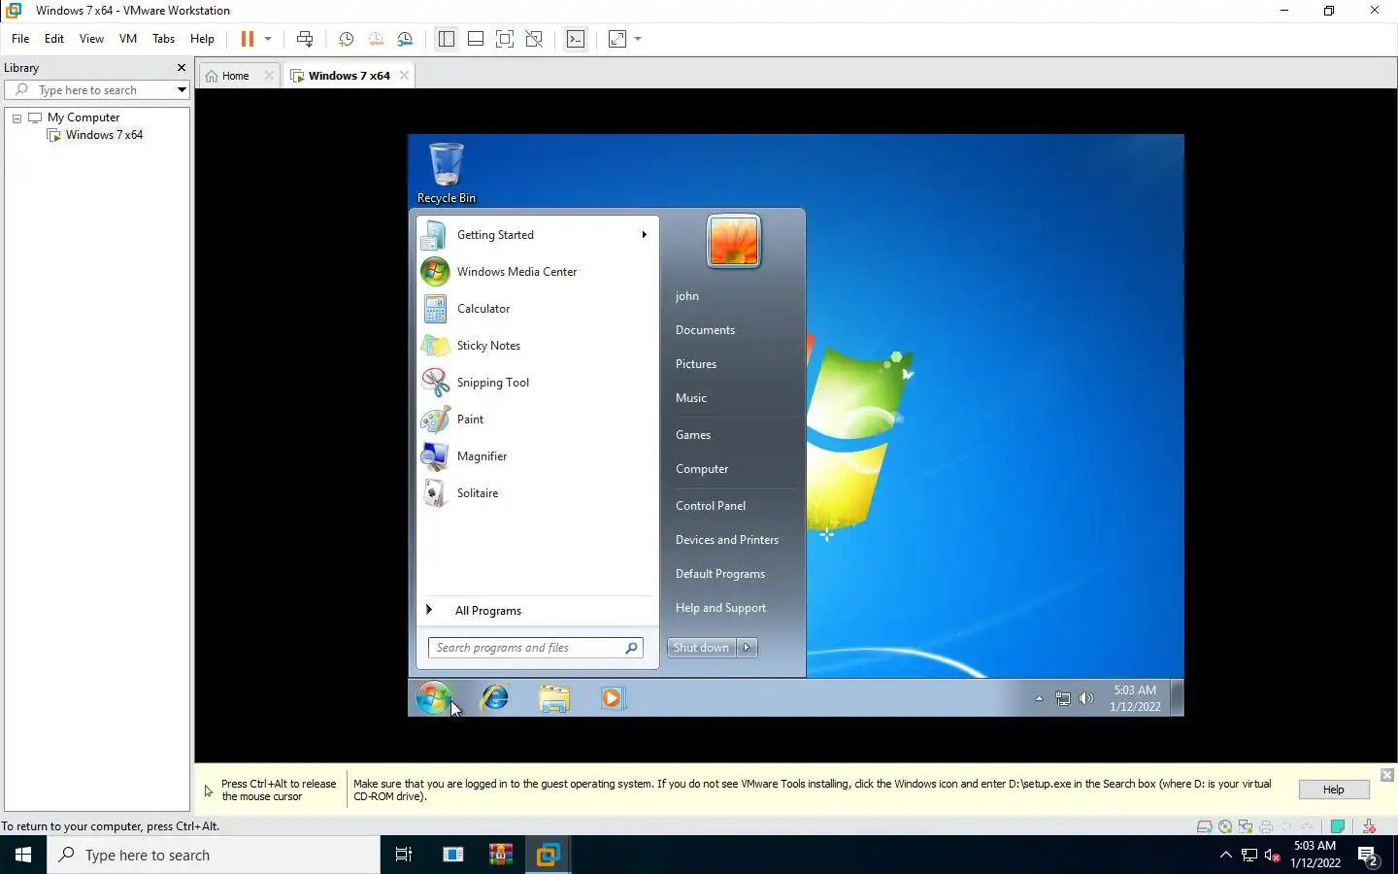Open the power options dropdown beside pause

(x=268, y=39)
